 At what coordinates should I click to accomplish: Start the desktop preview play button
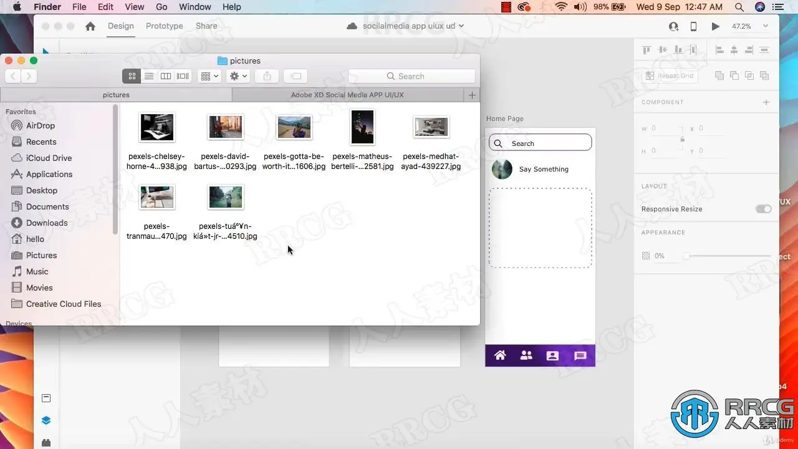[715, 26]
